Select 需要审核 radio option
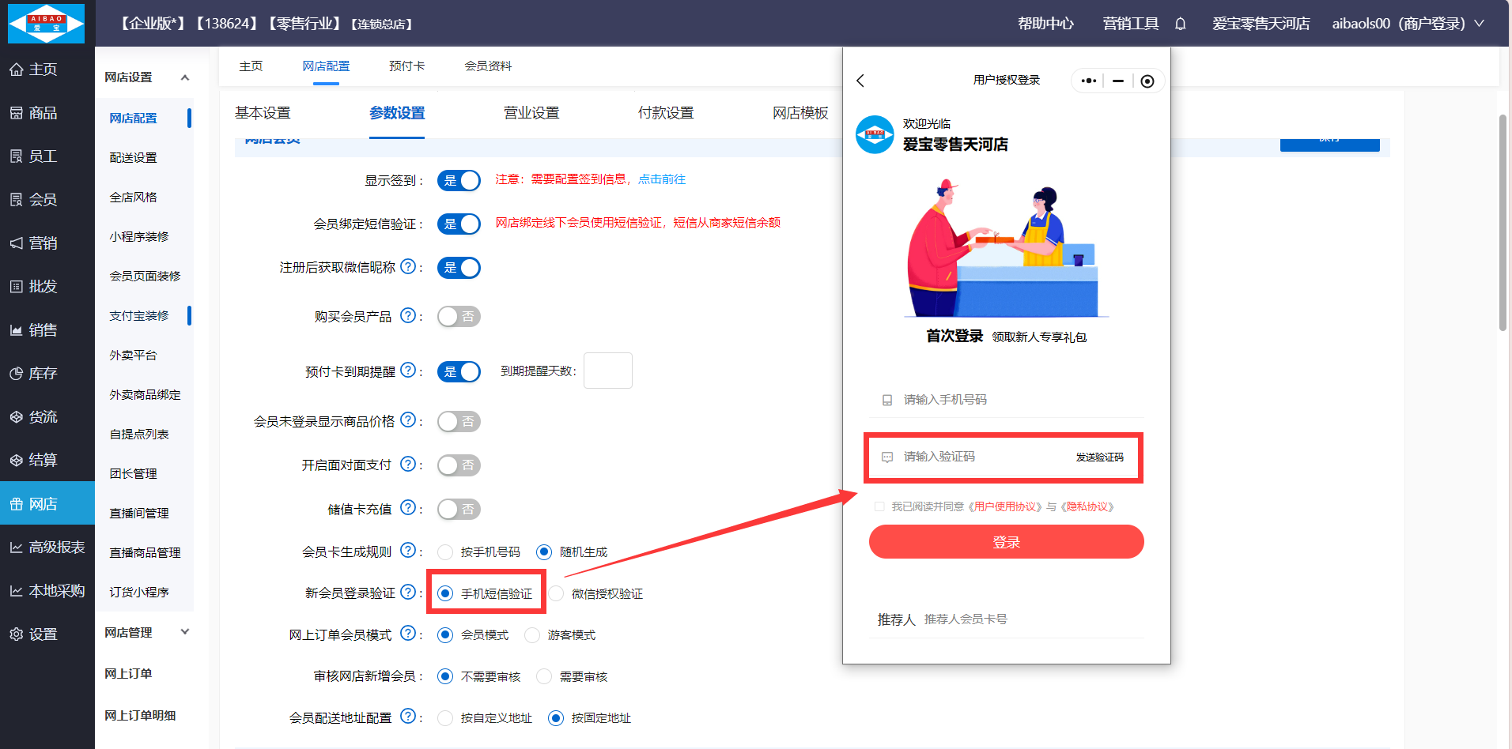The image size is (1512, 749). pos(544,676)
